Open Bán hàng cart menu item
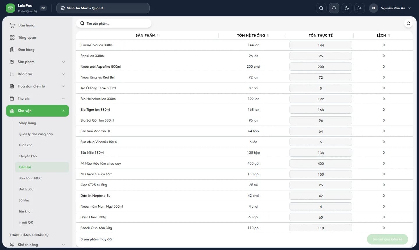 (x=38, y=25)
